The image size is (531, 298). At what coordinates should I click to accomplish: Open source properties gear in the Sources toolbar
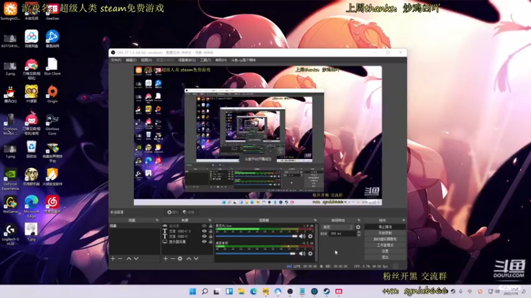tap(180, 258)
